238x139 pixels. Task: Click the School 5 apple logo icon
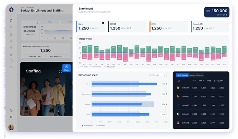[x=178, y=123]
